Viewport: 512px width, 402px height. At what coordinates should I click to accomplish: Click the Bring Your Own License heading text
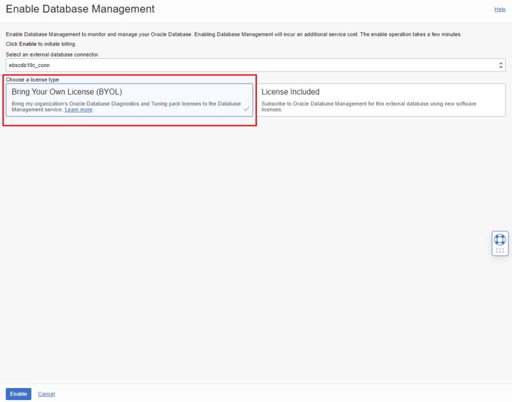(x=67, y=92)
